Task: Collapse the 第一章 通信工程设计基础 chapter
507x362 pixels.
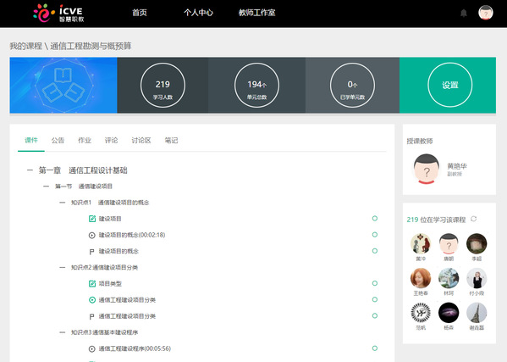Action: tap(30, 170)
